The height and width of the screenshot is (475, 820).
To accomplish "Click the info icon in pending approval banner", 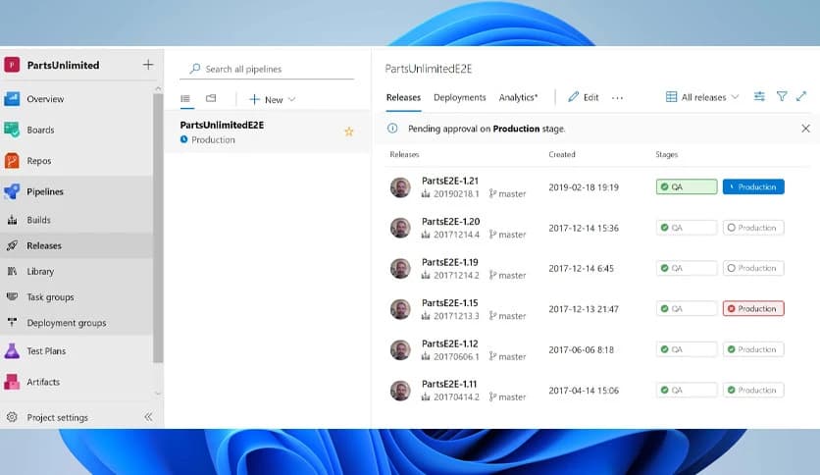I will click(392, 129).
